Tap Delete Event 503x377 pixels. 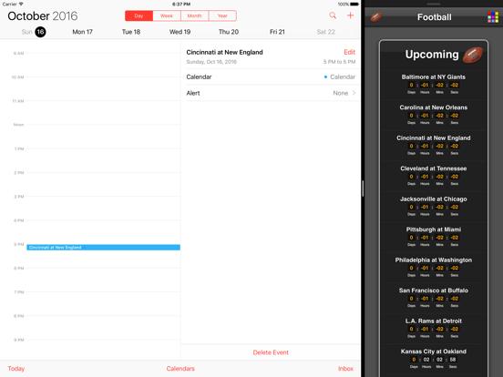[271, 352]
